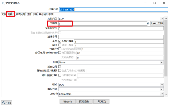169x106 pixels.
Task: Switch to the 字段 tab
Action: (35, 14)
